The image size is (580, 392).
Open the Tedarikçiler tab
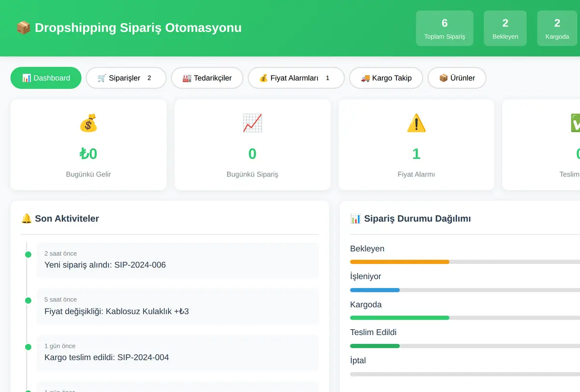[207, 78]
